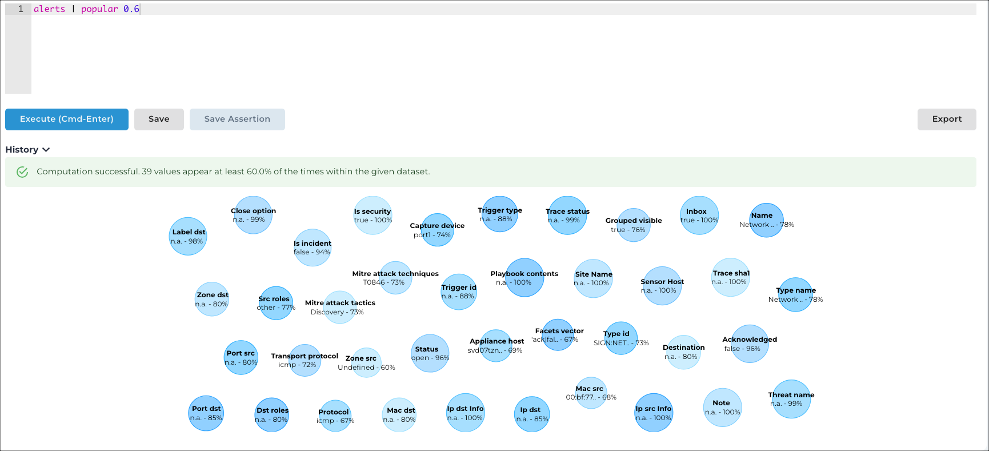The width and height of the screenshot is (989, 451).
Task: Open the Trace status bubble
Action: coord(567,215)
